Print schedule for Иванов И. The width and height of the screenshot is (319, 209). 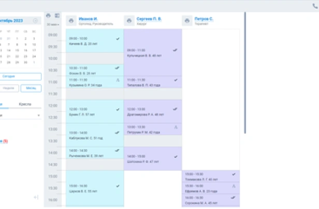click(71, 21)
